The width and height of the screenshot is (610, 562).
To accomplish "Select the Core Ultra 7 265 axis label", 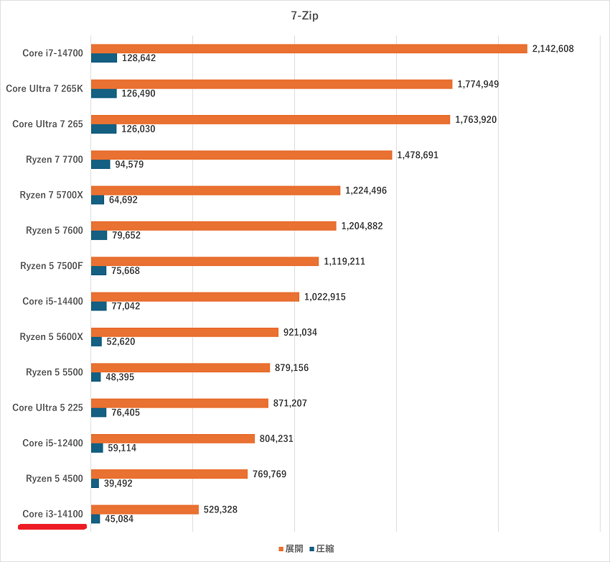I will click(47, 124).
